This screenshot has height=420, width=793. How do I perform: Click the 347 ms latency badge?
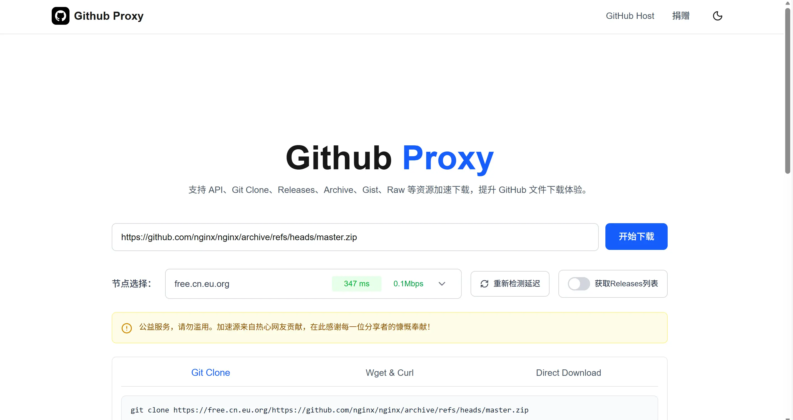[357, 284]
